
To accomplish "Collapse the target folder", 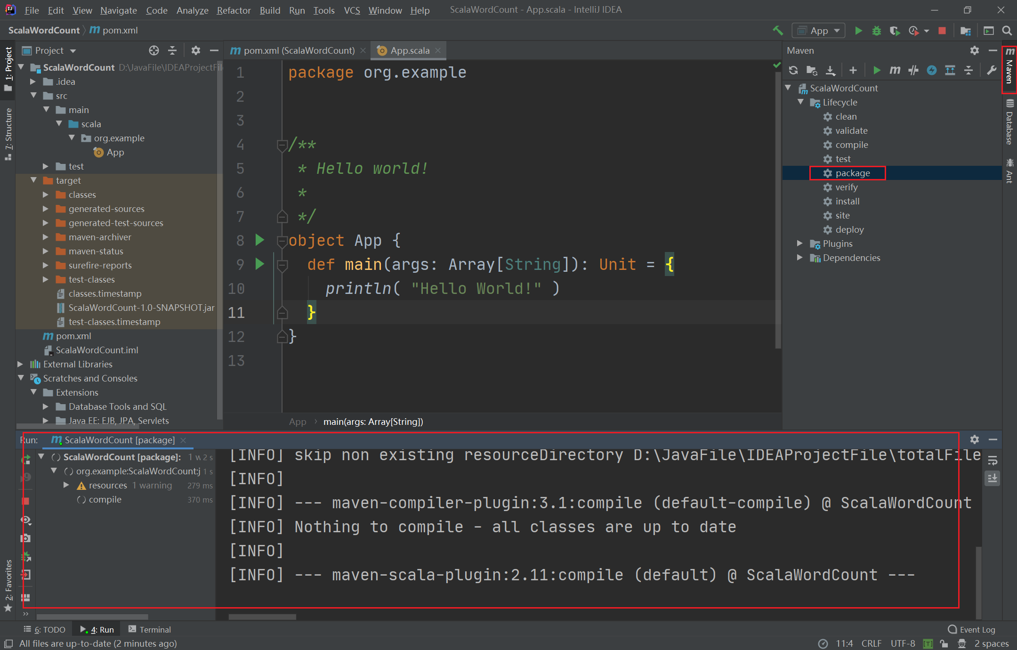I will click(33, 180).
